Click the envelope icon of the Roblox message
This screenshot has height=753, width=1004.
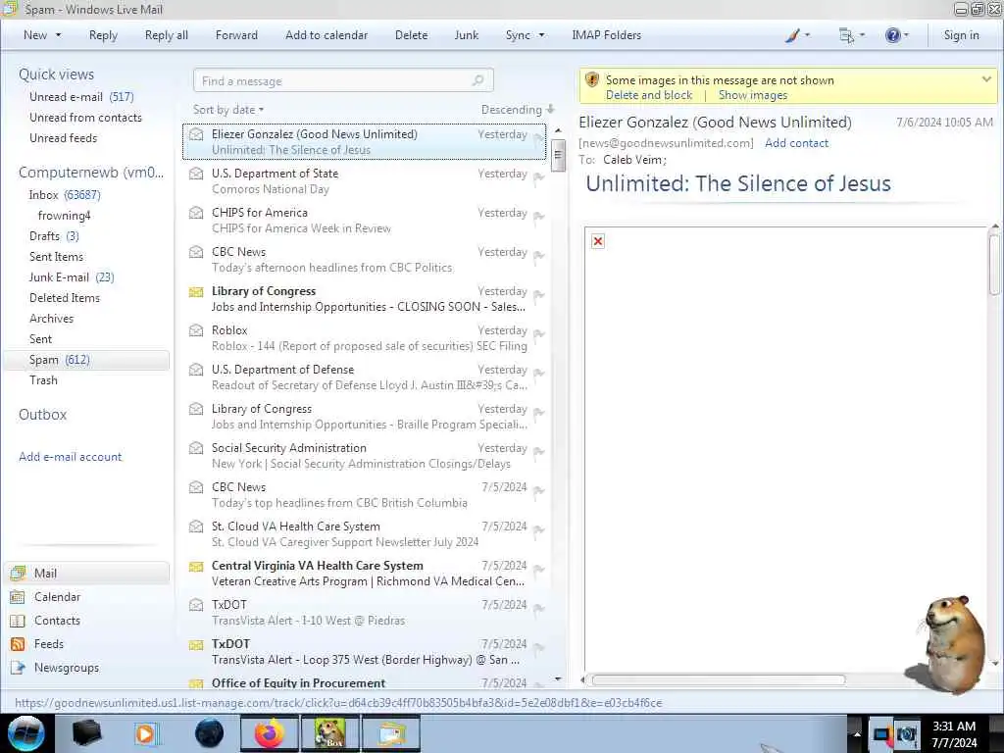(x=196, y=330)
